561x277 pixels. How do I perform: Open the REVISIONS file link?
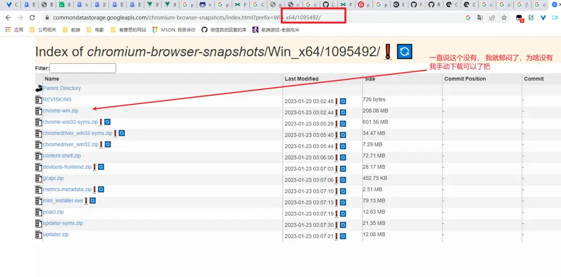[57, 99]
